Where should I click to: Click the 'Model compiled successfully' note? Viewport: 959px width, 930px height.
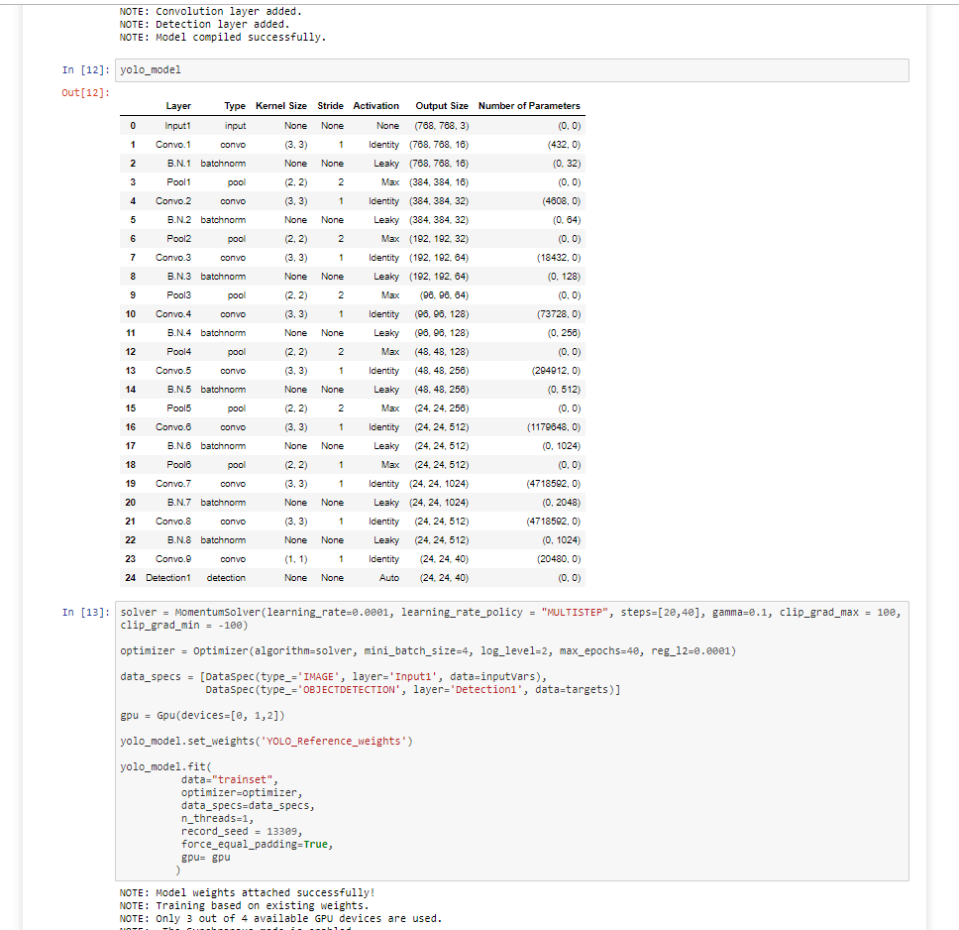(x=223, y=38)
